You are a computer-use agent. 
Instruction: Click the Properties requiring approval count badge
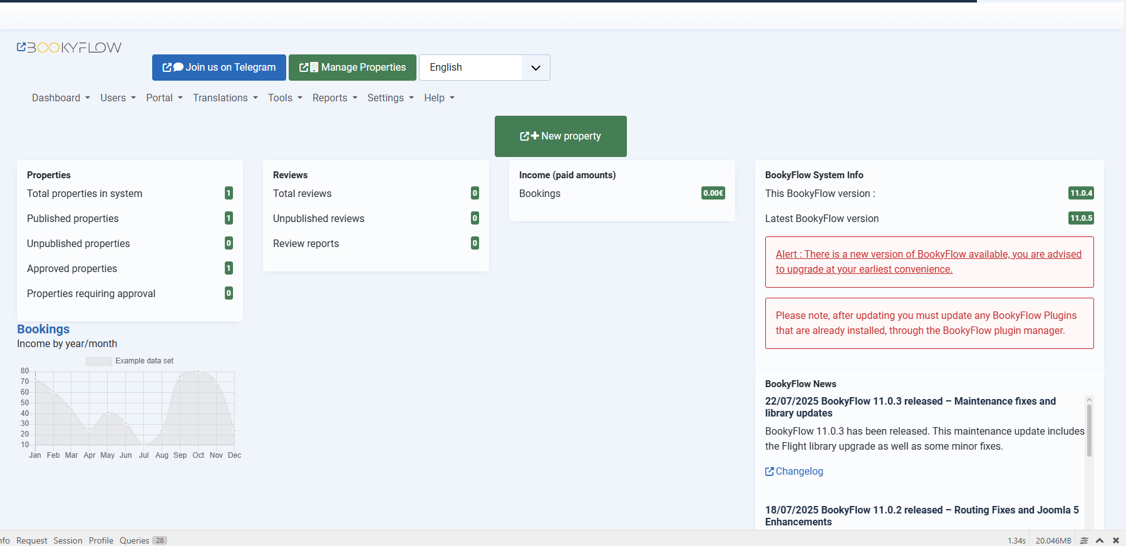pyautogui.click(x=229, y=293)
